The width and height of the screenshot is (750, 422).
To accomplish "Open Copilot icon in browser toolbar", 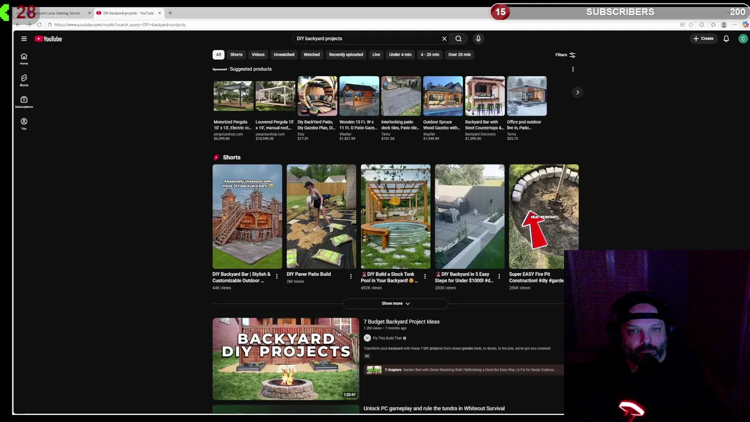I will click(x=745, y=25).
